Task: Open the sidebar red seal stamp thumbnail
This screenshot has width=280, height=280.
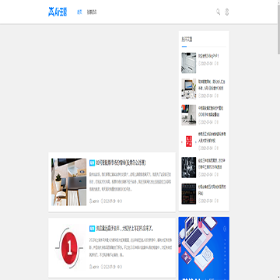Action: [x=189, y=142]
